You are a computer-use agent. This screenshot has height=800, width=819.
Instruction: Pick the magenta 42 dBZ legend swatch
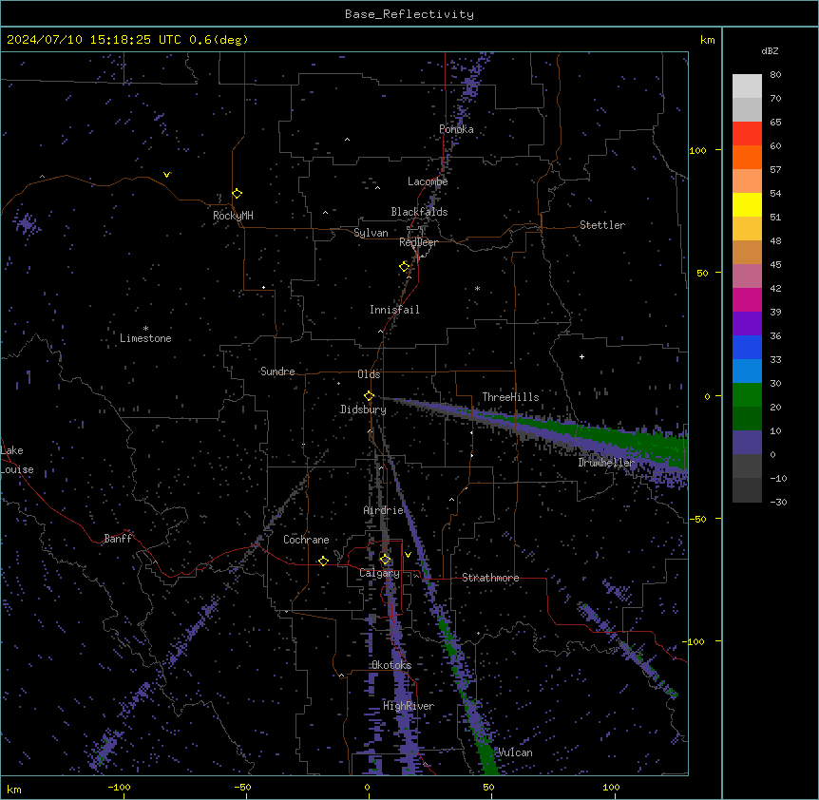click(747, 299)
